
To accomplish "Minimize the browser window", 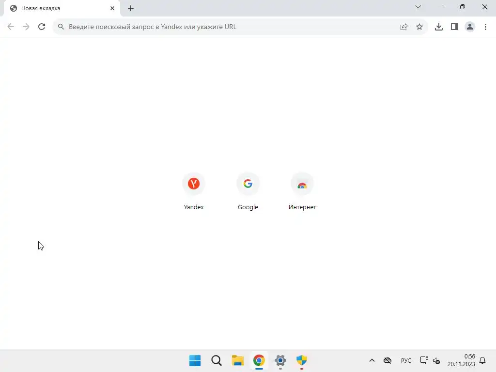I will 440,7.
